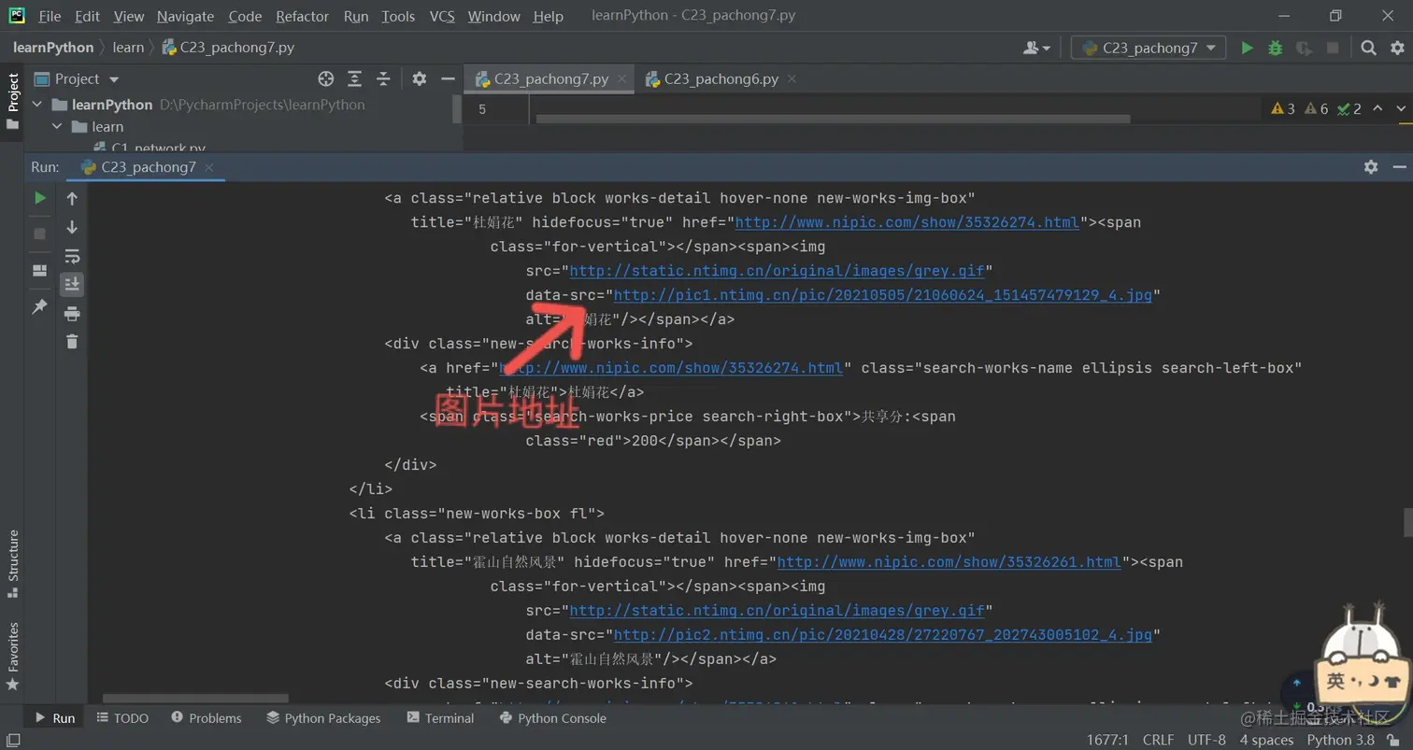Switch to the C23_pachong6.py editor tab
The image size is (1413, 750).
[x=721, y=79]
